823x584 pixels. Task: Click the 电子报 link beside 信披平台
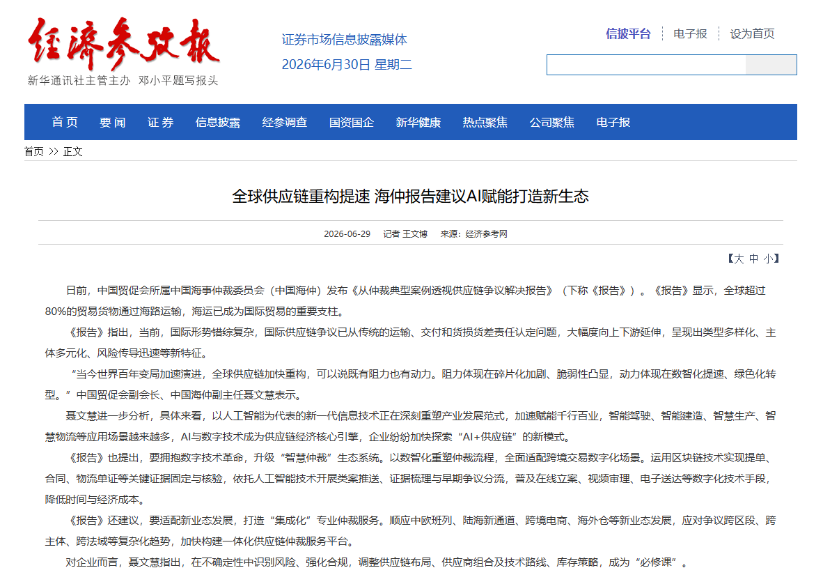(x=690, y=33)
